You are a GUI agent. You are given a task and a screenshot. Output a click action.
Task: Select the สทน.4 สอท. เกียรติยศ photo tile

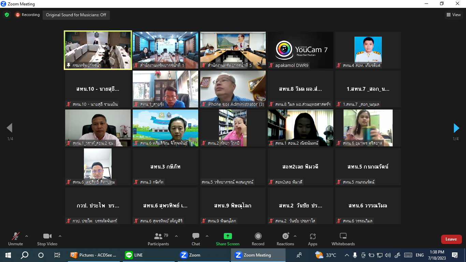tap(368, 50)
